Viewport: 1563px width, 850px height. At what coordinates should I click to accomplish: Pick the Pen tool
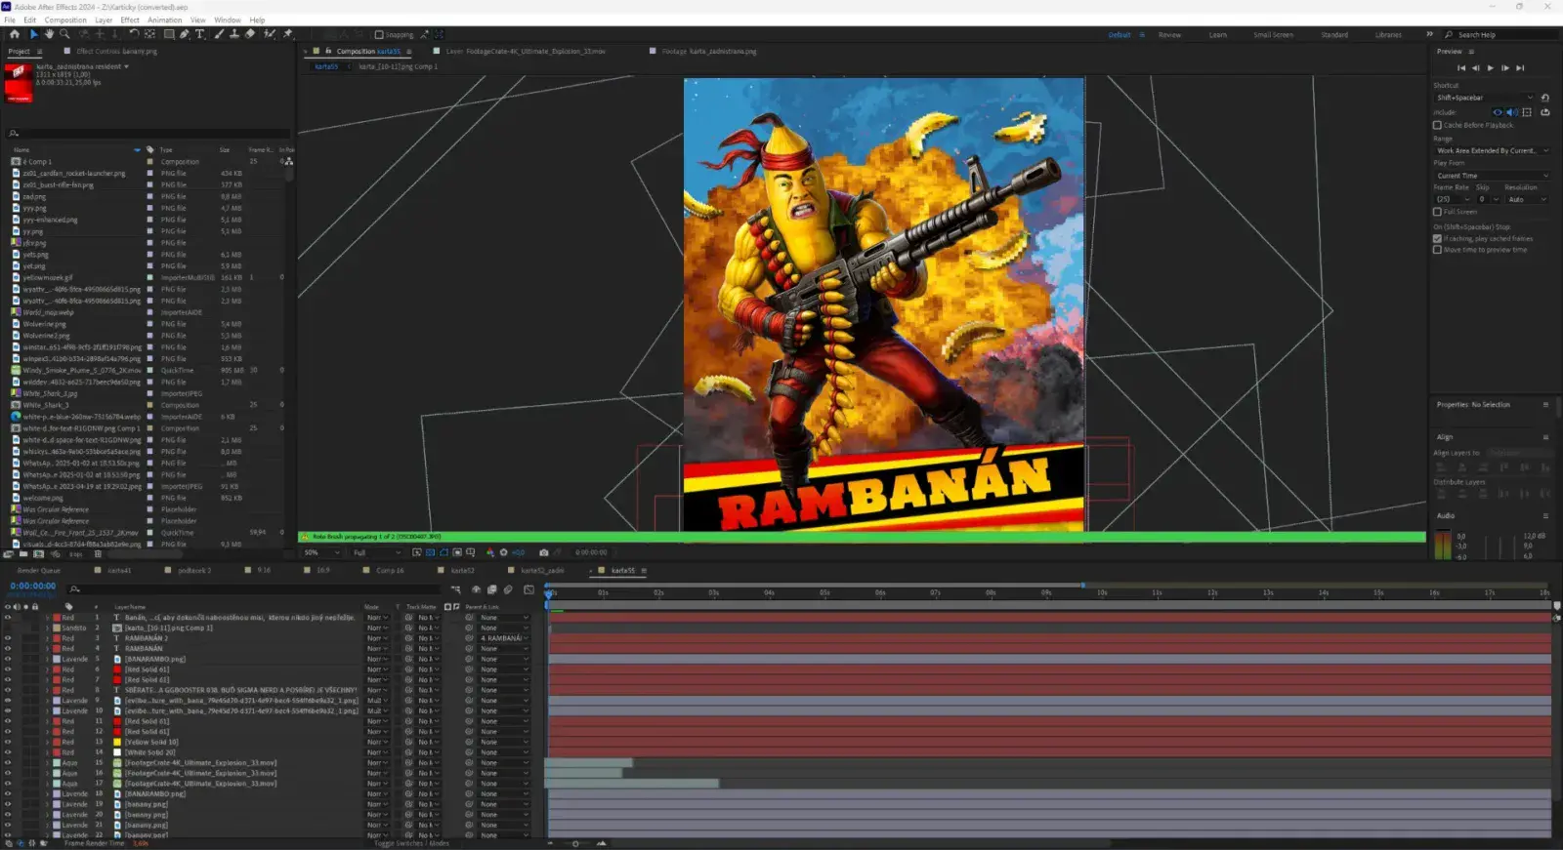184,34
